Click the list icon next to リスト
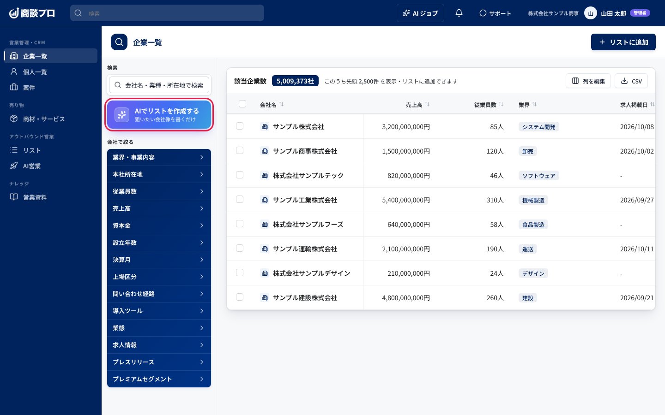Screen dimensions: 665x415 click(x=14, y=150)
